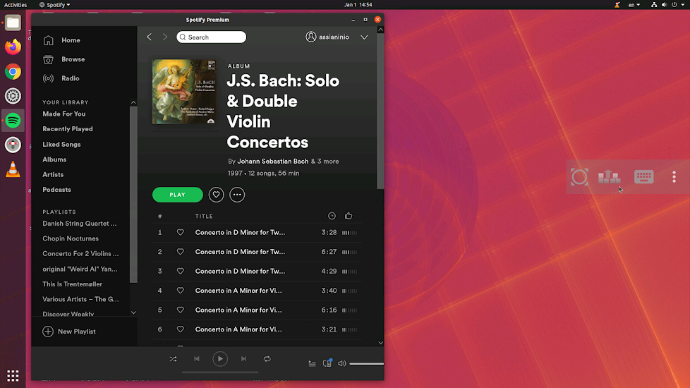
Task: Click the assianinio user profile icon
Action: tap(310, 37)
